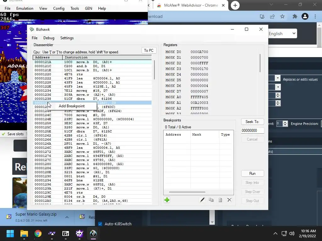Select Add Breakpoint from context menu
322x241 pixels.
click(x=72, y=106)
